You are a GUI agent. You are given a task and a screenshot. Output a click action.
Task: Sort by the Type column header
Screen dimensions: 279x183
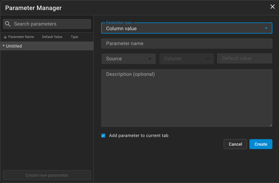pyautogui.click(x=74, y=37)
